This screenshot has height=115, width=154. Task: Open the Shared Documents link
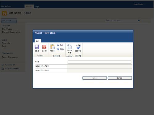(x=11, y=32)
